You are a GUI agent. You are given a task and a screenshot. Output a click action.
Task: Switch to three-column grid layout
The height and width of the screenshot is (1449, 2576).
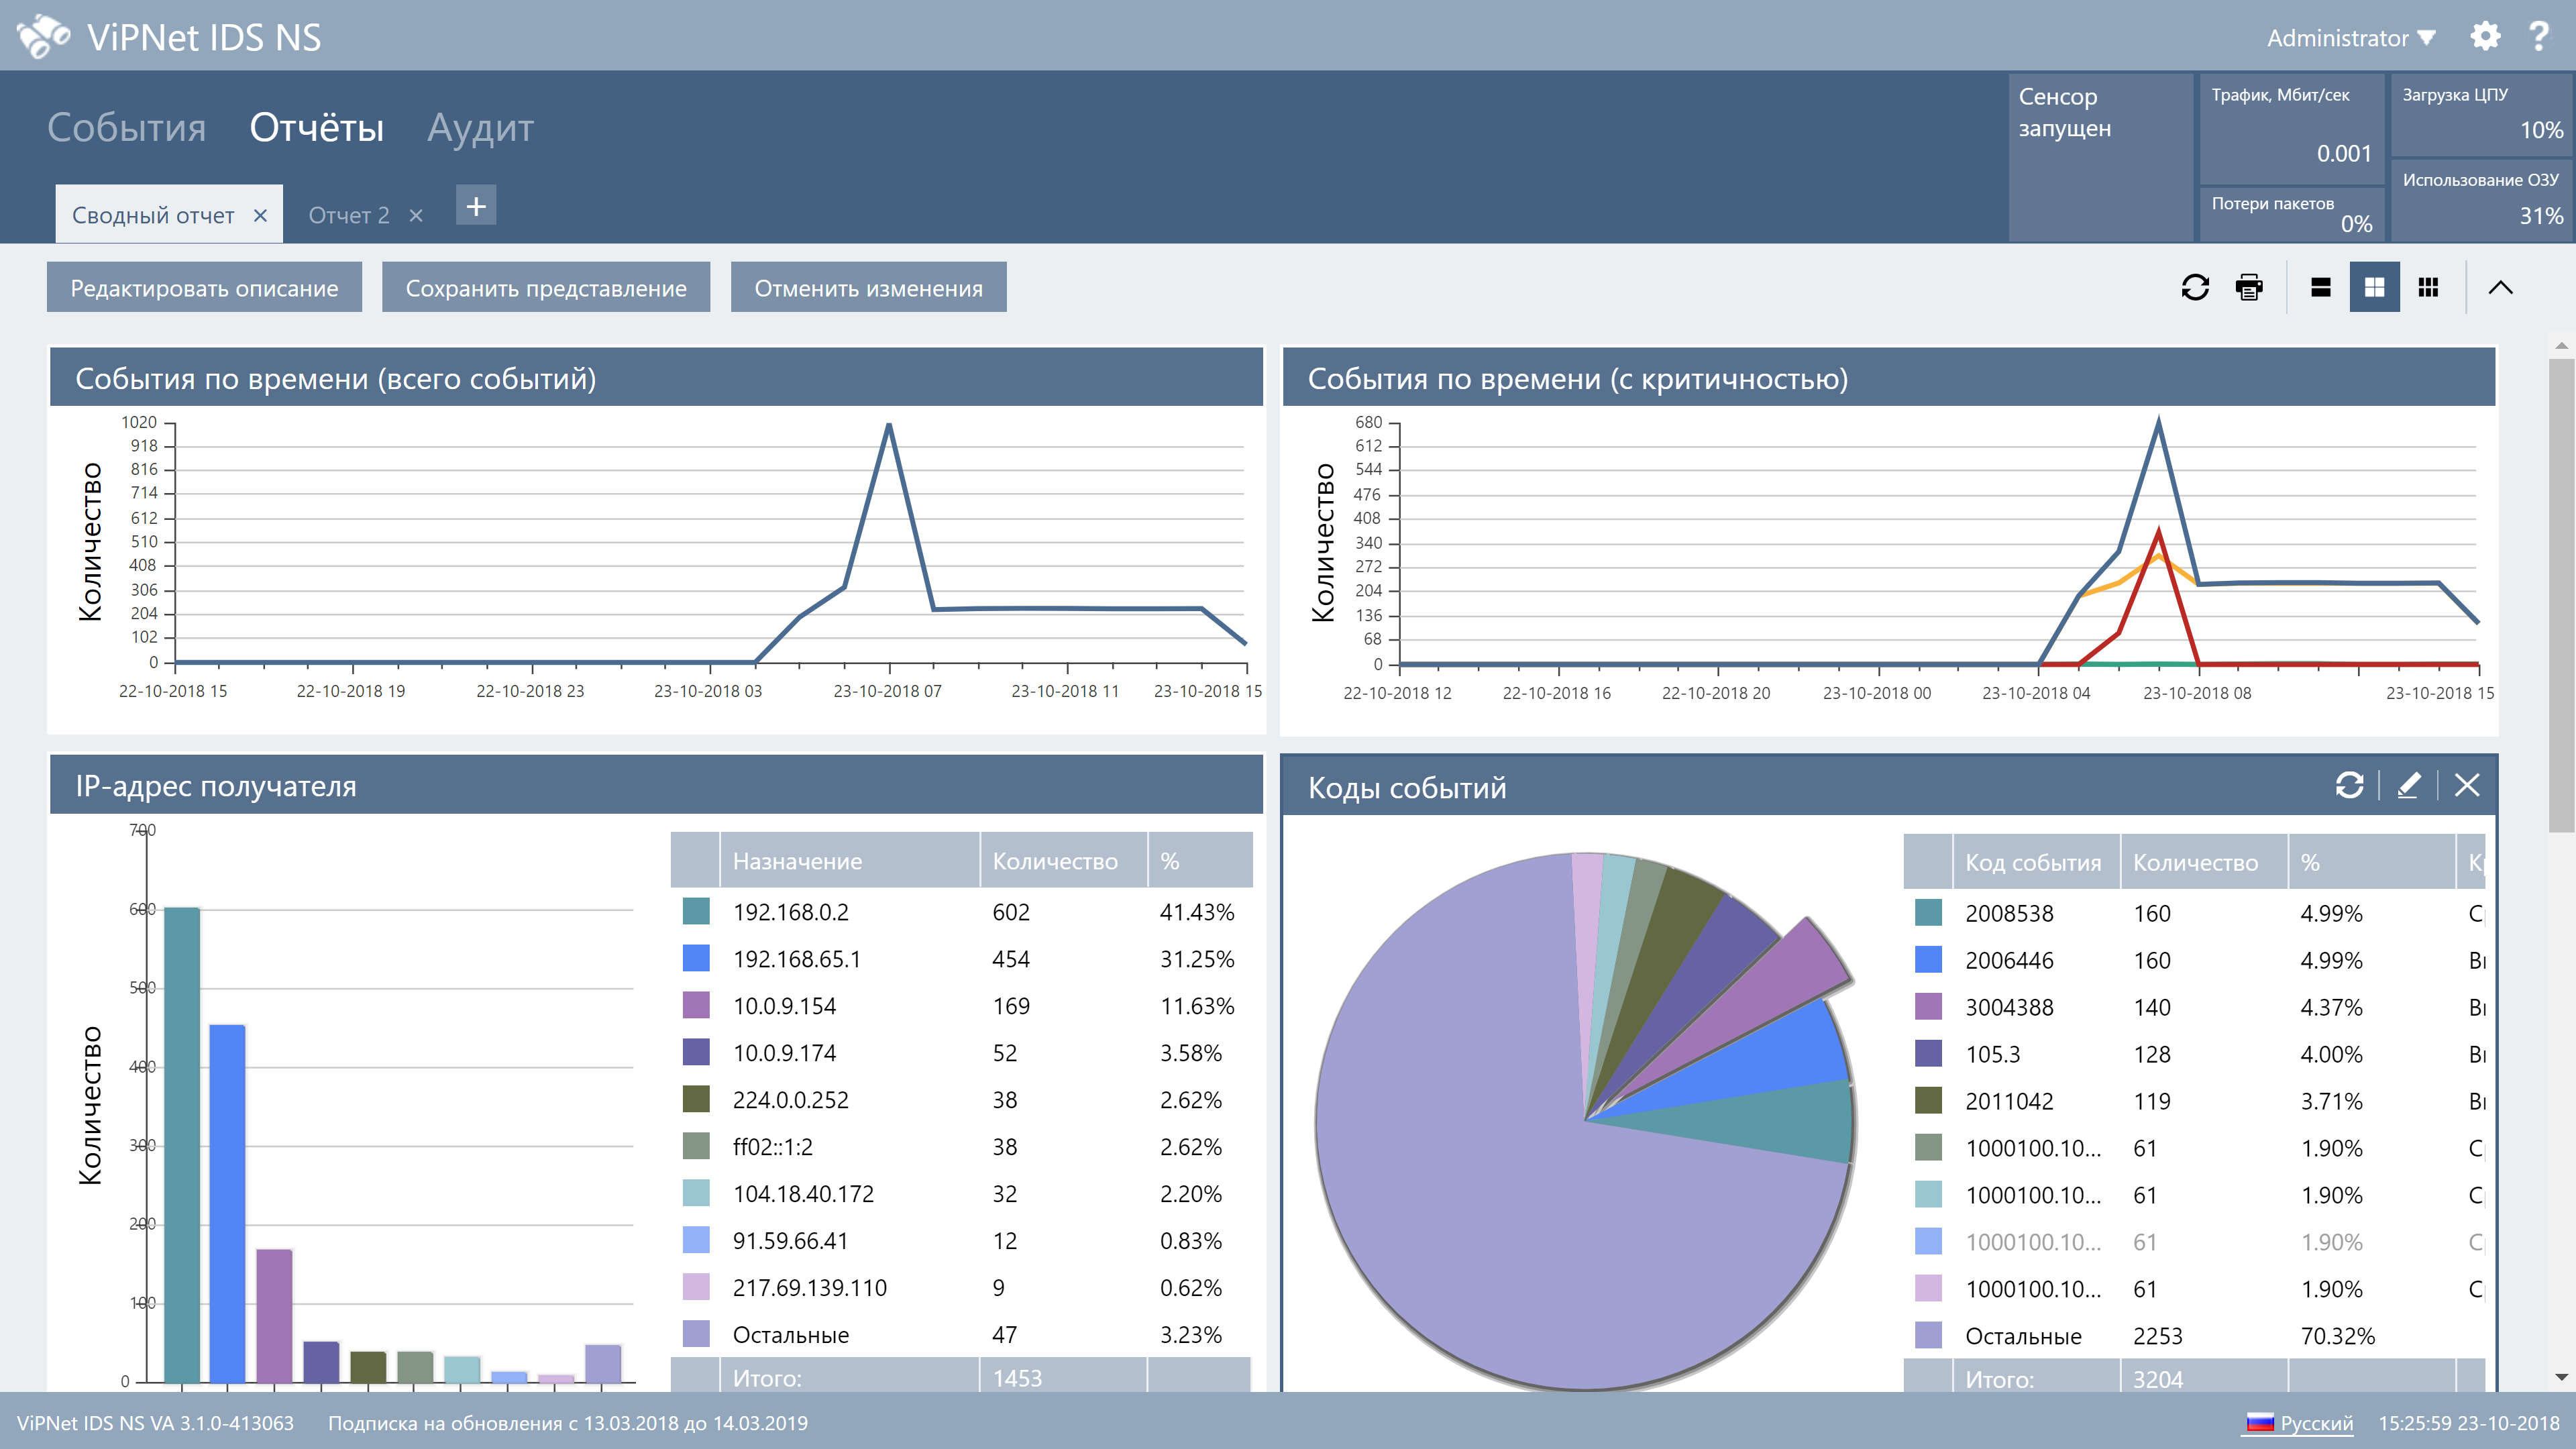pos(2428,288)
